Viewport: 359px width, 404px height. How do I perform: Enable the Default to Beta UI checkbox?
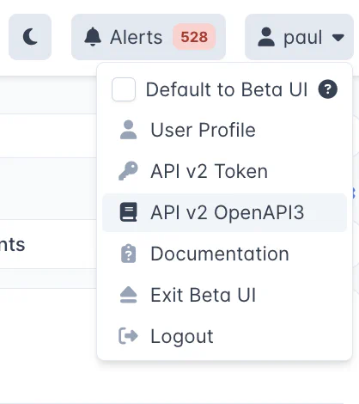pyautogui.click(x=124, y=89)
